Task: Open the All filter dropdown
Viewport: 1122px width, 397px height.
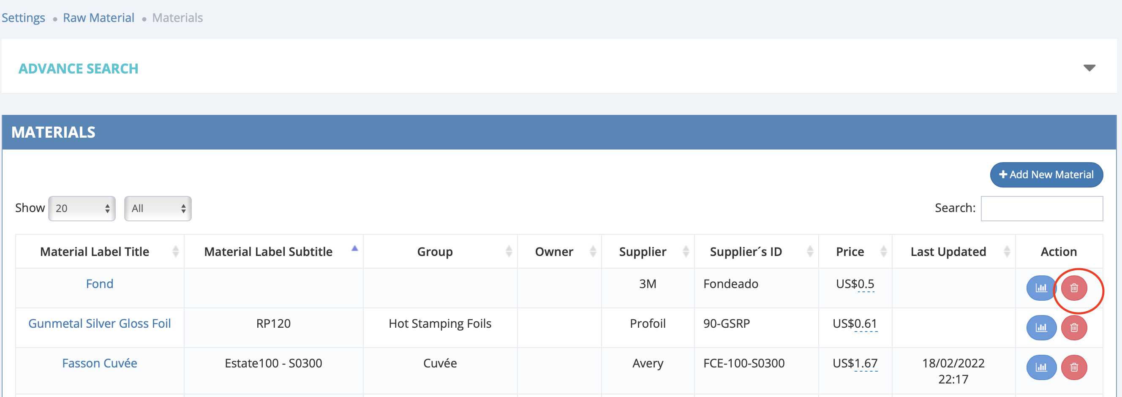Action: tap(158, 208)
